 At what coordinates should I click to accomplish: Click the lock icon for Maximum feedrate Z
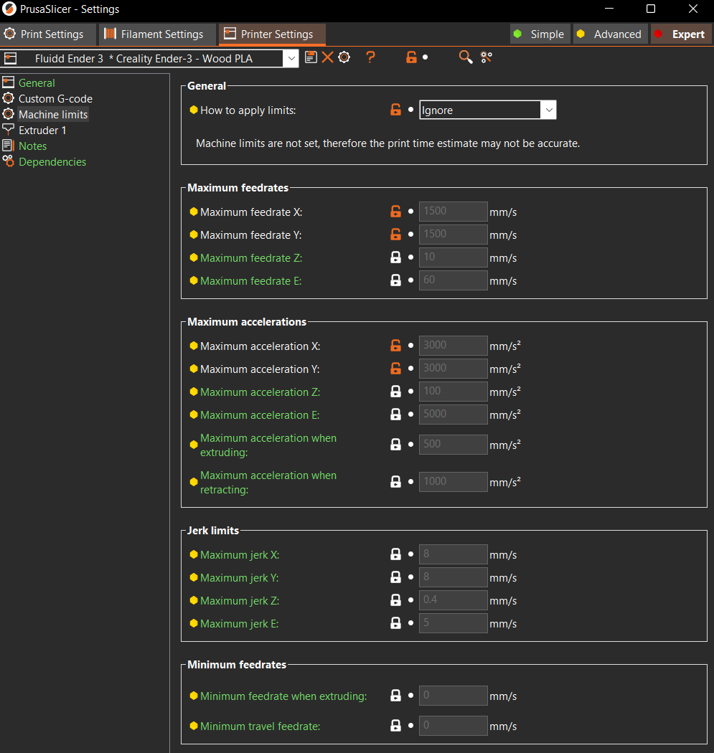395,257
